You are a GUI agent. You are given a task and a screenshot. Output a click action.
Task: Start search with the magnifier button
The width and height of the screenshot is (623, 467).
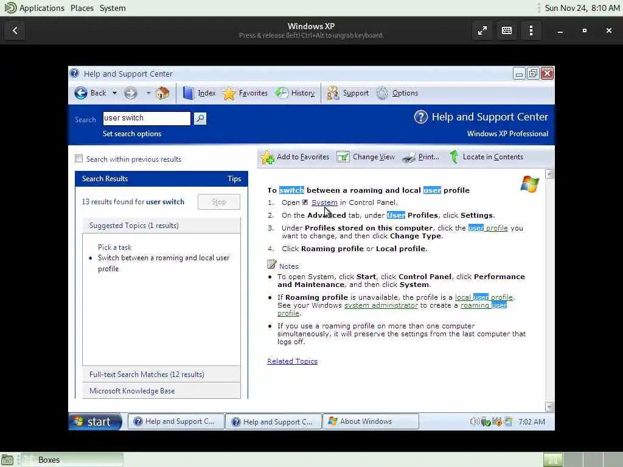pyautogui.click(x=200, y=119)
